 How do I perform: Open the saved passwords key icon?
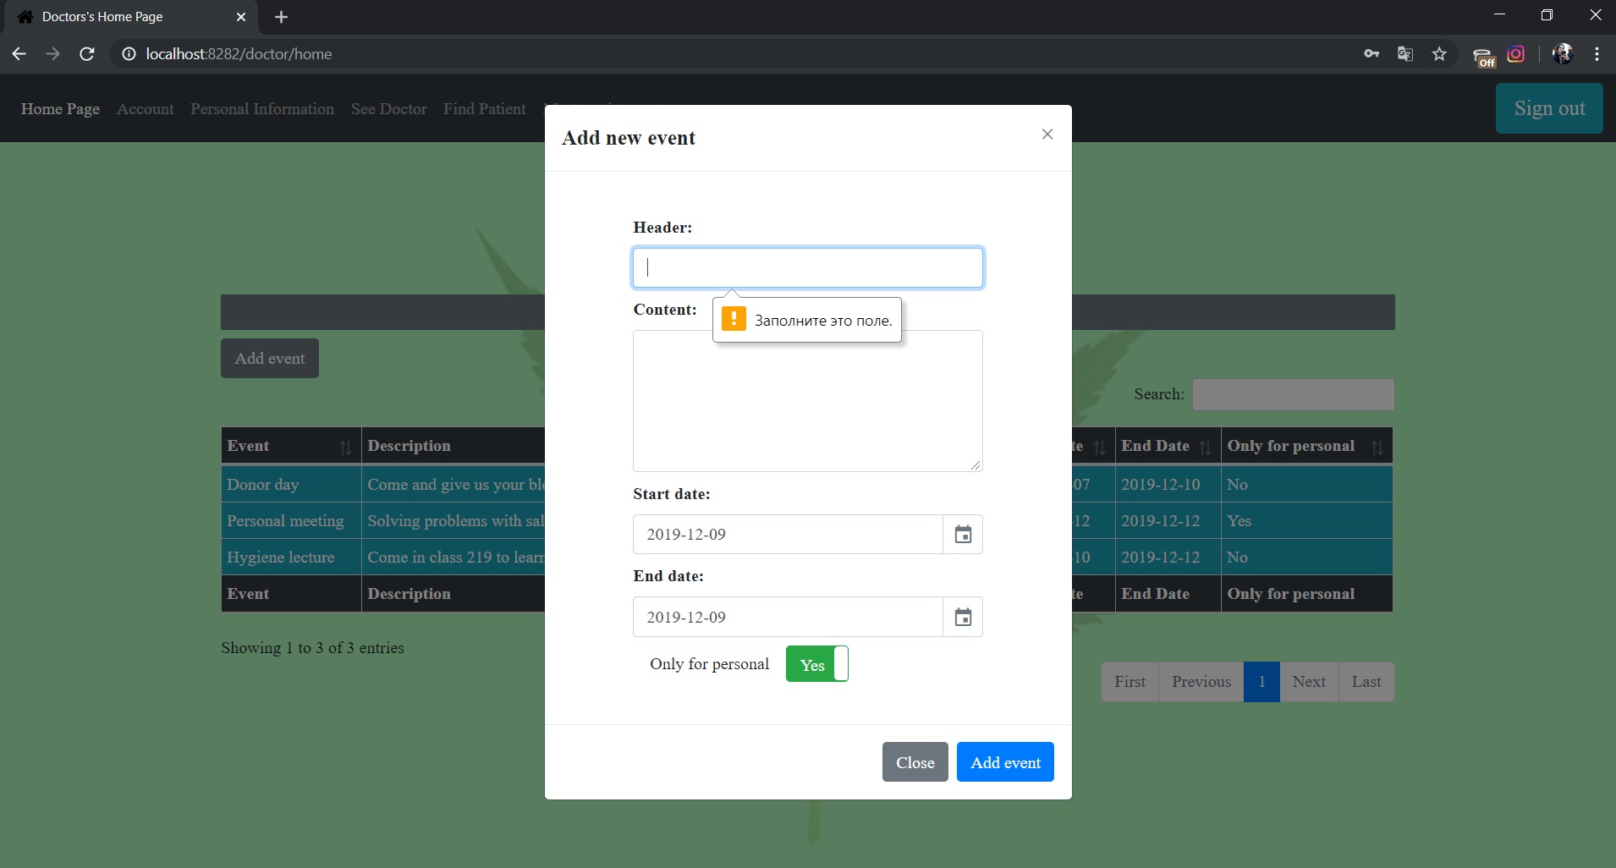tap(1371, 54)
